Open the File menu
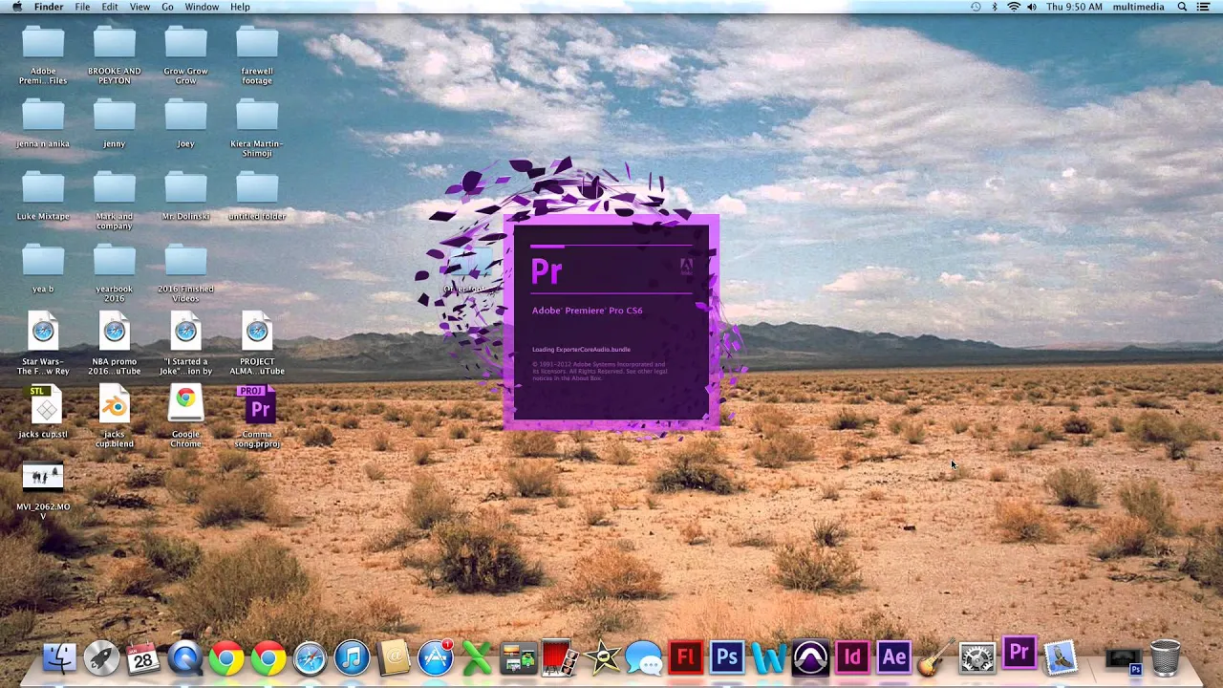1223x688 pixels. point(82,7)
